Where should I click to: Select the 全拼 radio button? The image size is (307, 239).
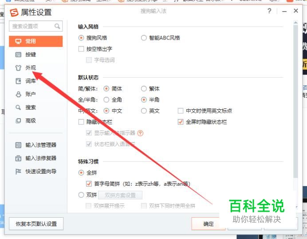[x=81, y=173]
